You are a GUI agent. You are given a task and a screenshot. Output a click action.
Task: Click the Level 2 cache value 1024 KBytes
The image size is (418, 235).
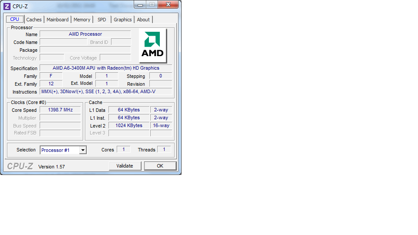(x=129, y=125)
